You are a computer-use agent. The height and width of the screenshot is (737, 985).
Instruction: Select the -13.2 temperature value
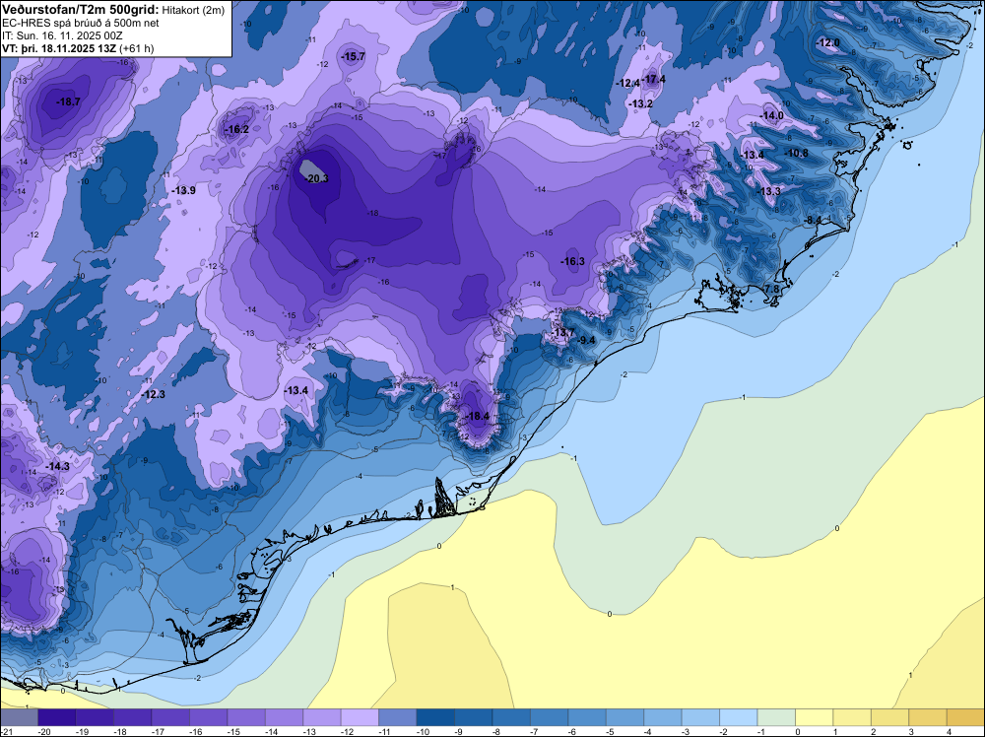tap(641, 103)
